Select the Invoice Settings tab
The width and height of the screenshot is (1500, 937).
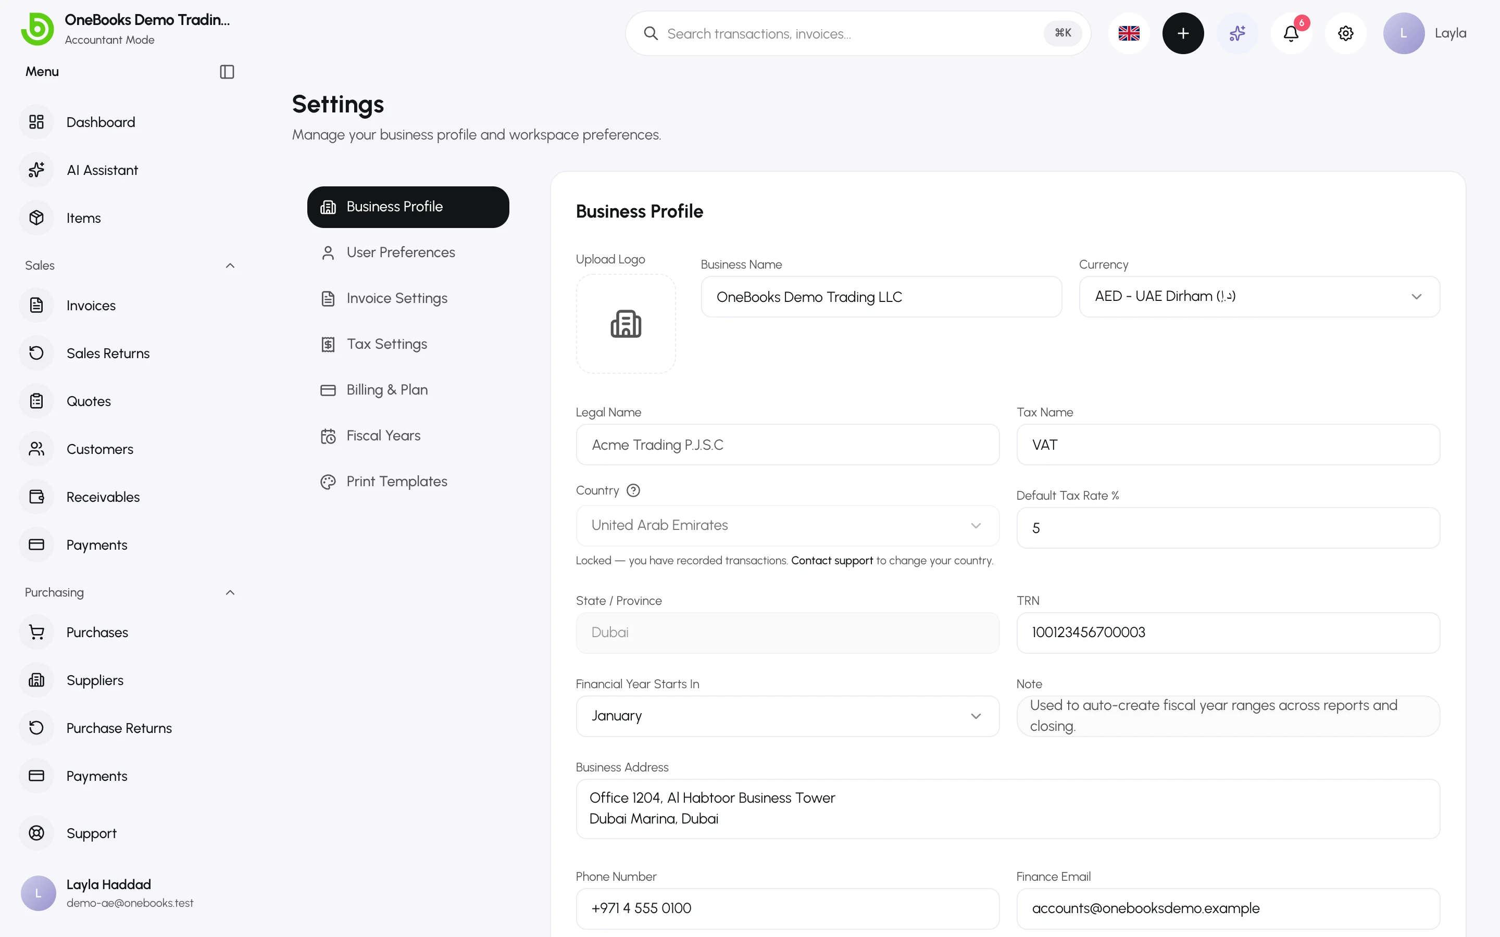tap(408, 298)
